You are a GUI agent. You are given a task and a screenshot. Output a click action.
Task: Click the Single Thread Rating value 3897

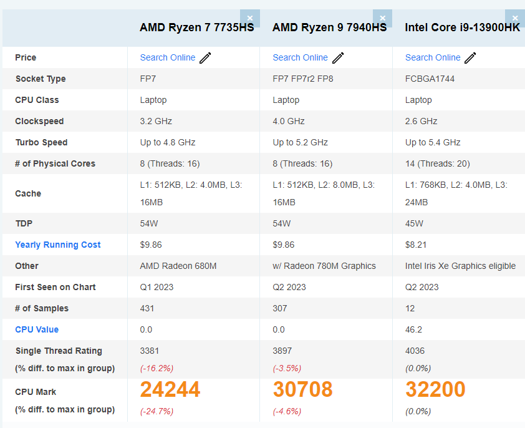click(282, 351)
